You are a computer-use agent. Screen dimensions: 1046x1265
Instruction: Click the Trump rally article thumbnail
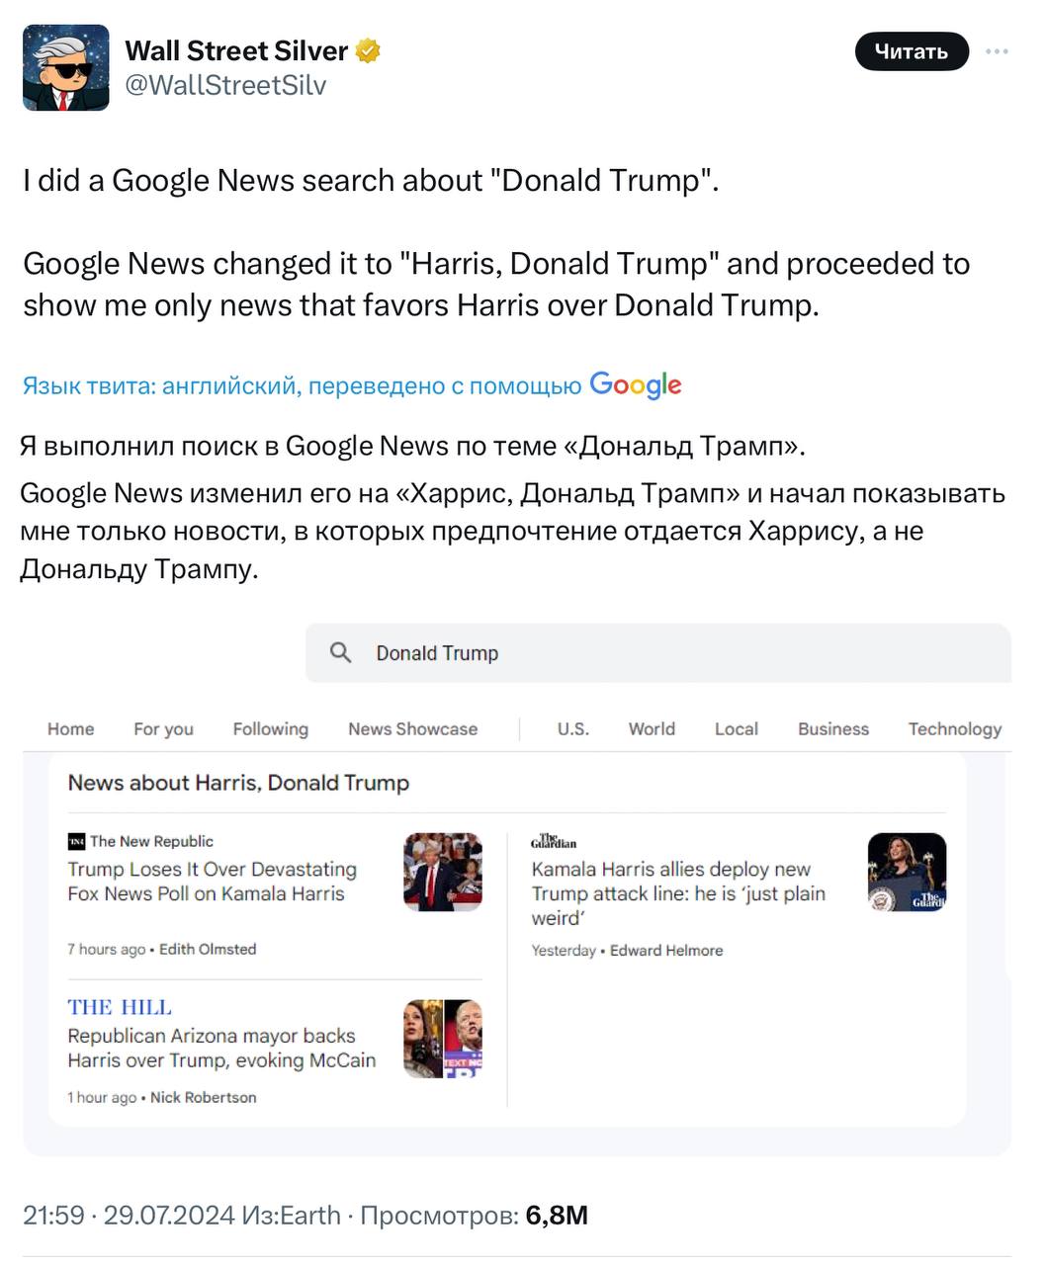point(443,872)
